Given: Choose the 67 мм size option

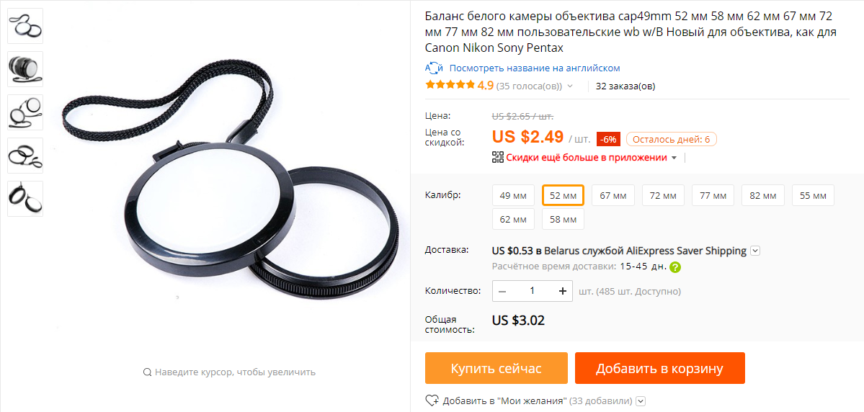Looking at the screenshot, I should (613, 195).
